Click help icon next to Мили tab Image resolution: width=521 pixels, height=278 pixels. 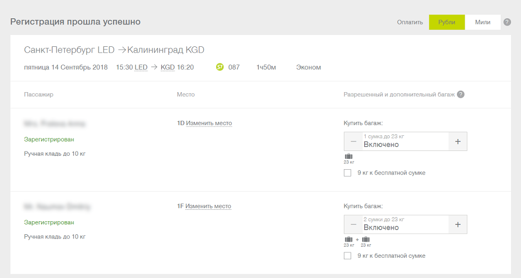tap(507, 22)
